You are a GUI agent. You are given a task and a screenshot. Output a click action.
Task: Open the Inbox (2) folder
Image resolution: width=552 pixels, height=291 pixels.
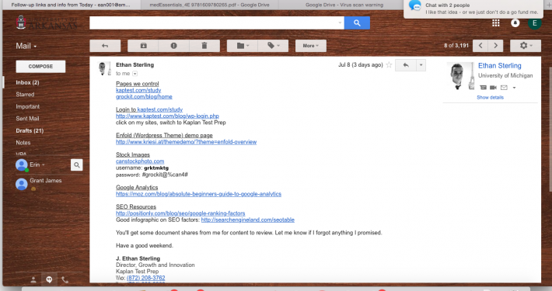27,82
